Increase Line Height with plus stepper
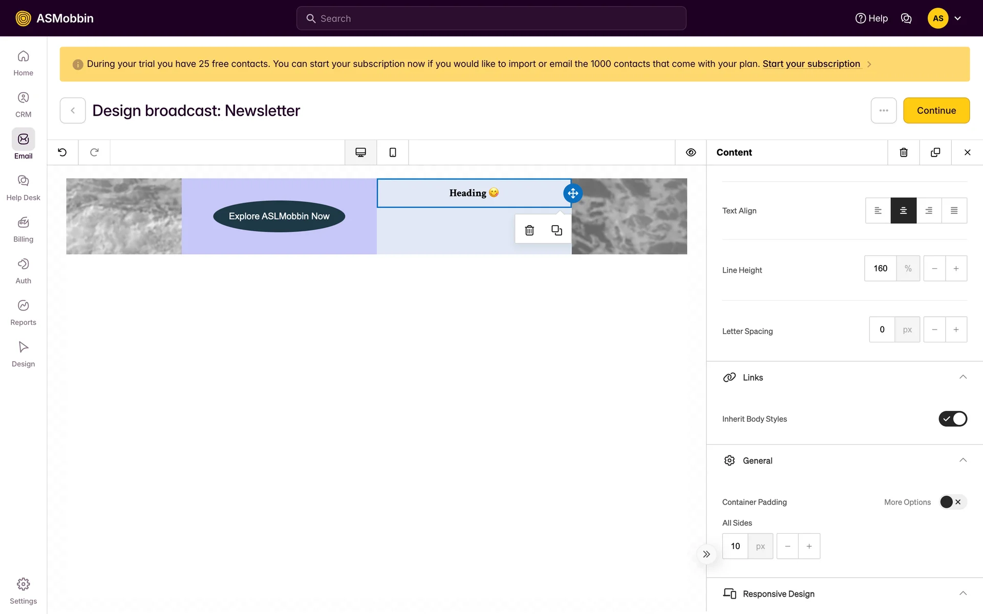983x614 pixels. coord(956,269)
